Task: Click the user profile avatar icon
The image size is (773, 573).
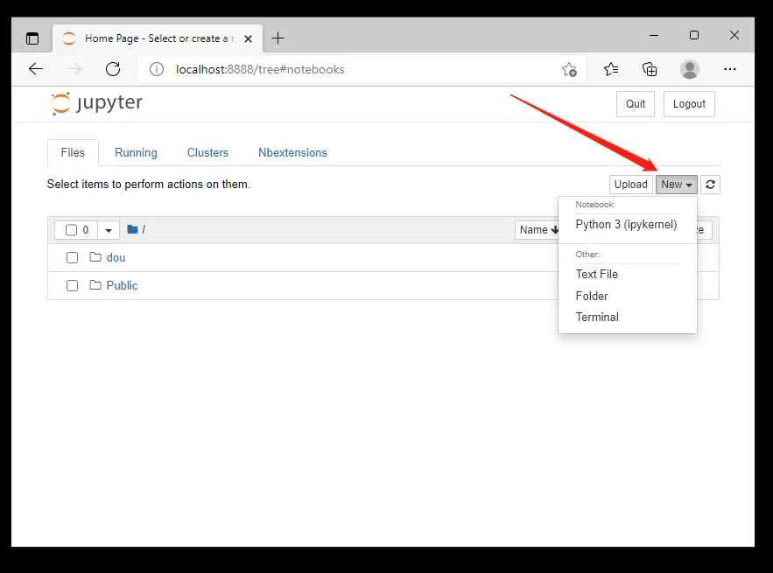Action: click(x=690, y=69)
